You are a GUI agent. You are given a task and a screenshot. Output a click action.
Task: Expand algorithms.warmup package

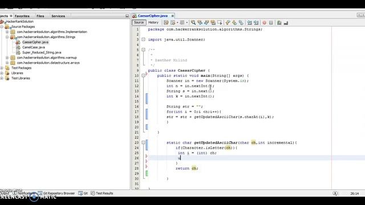[7, 58]
